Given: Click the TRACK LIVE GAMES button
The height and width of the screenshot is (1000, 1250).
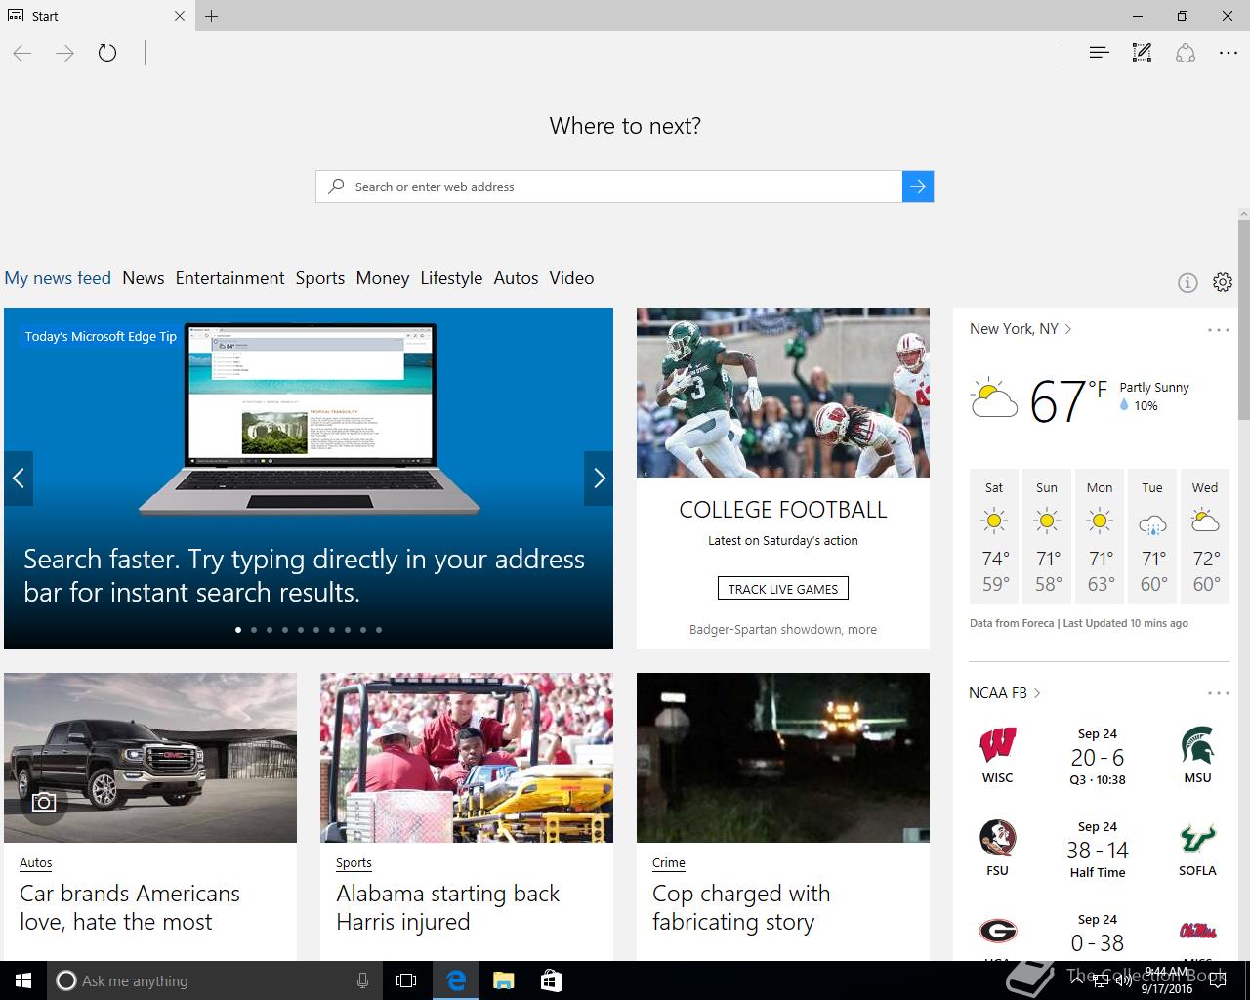Looking at the screenshot, I should click(x=783, y=589).
